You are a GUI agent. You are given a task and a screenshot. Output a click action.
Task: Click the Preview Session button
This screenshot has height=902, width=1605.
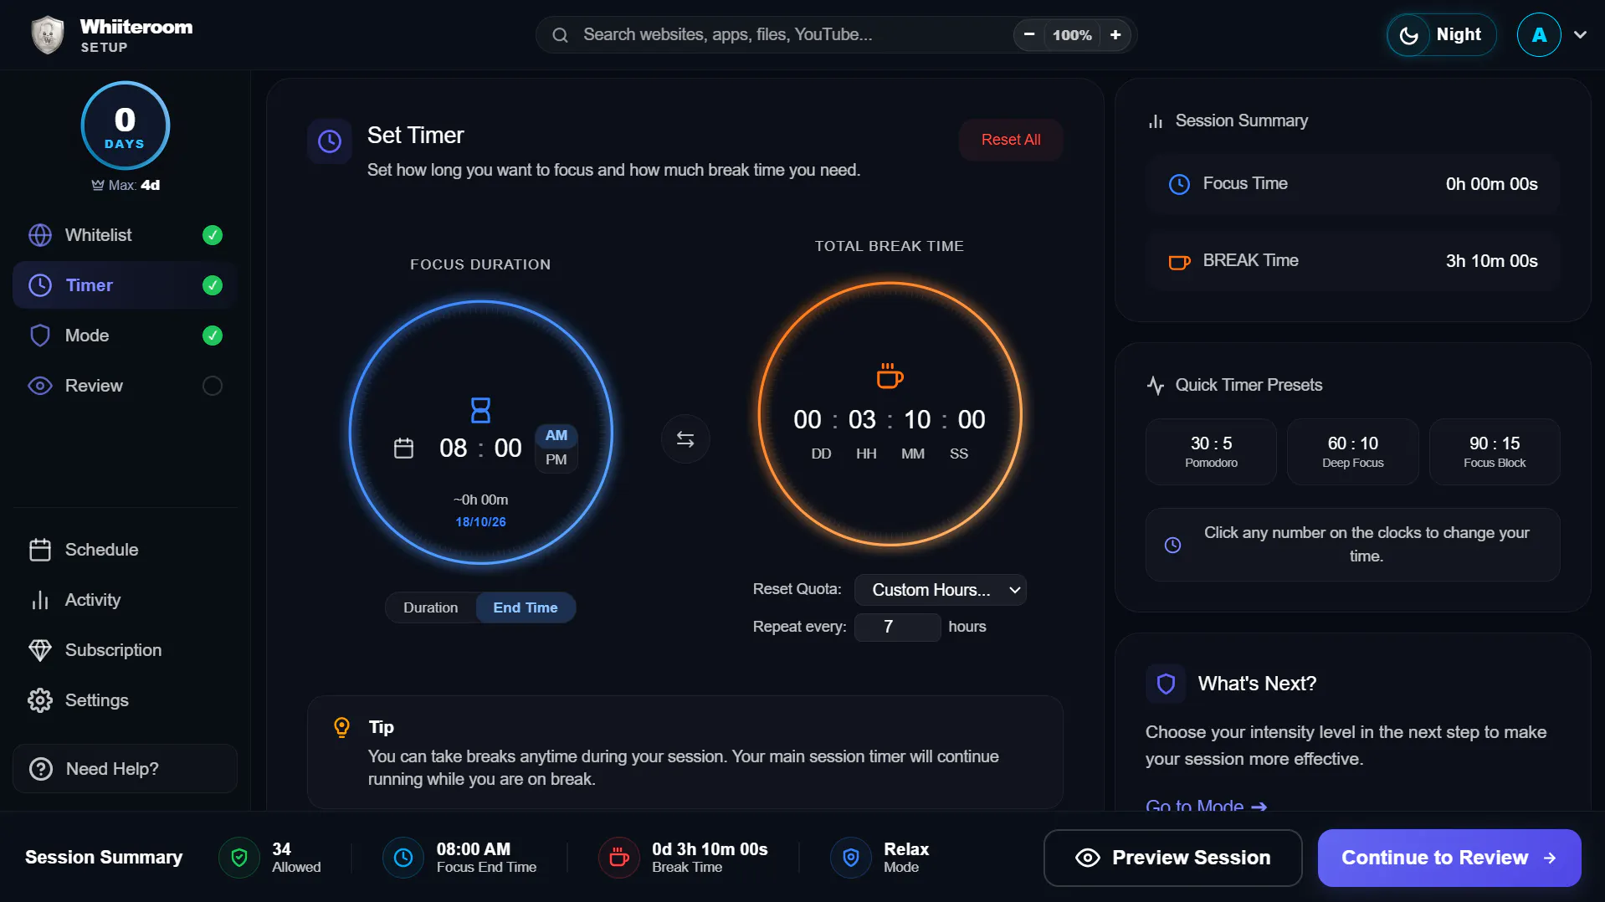point(1172,858)
